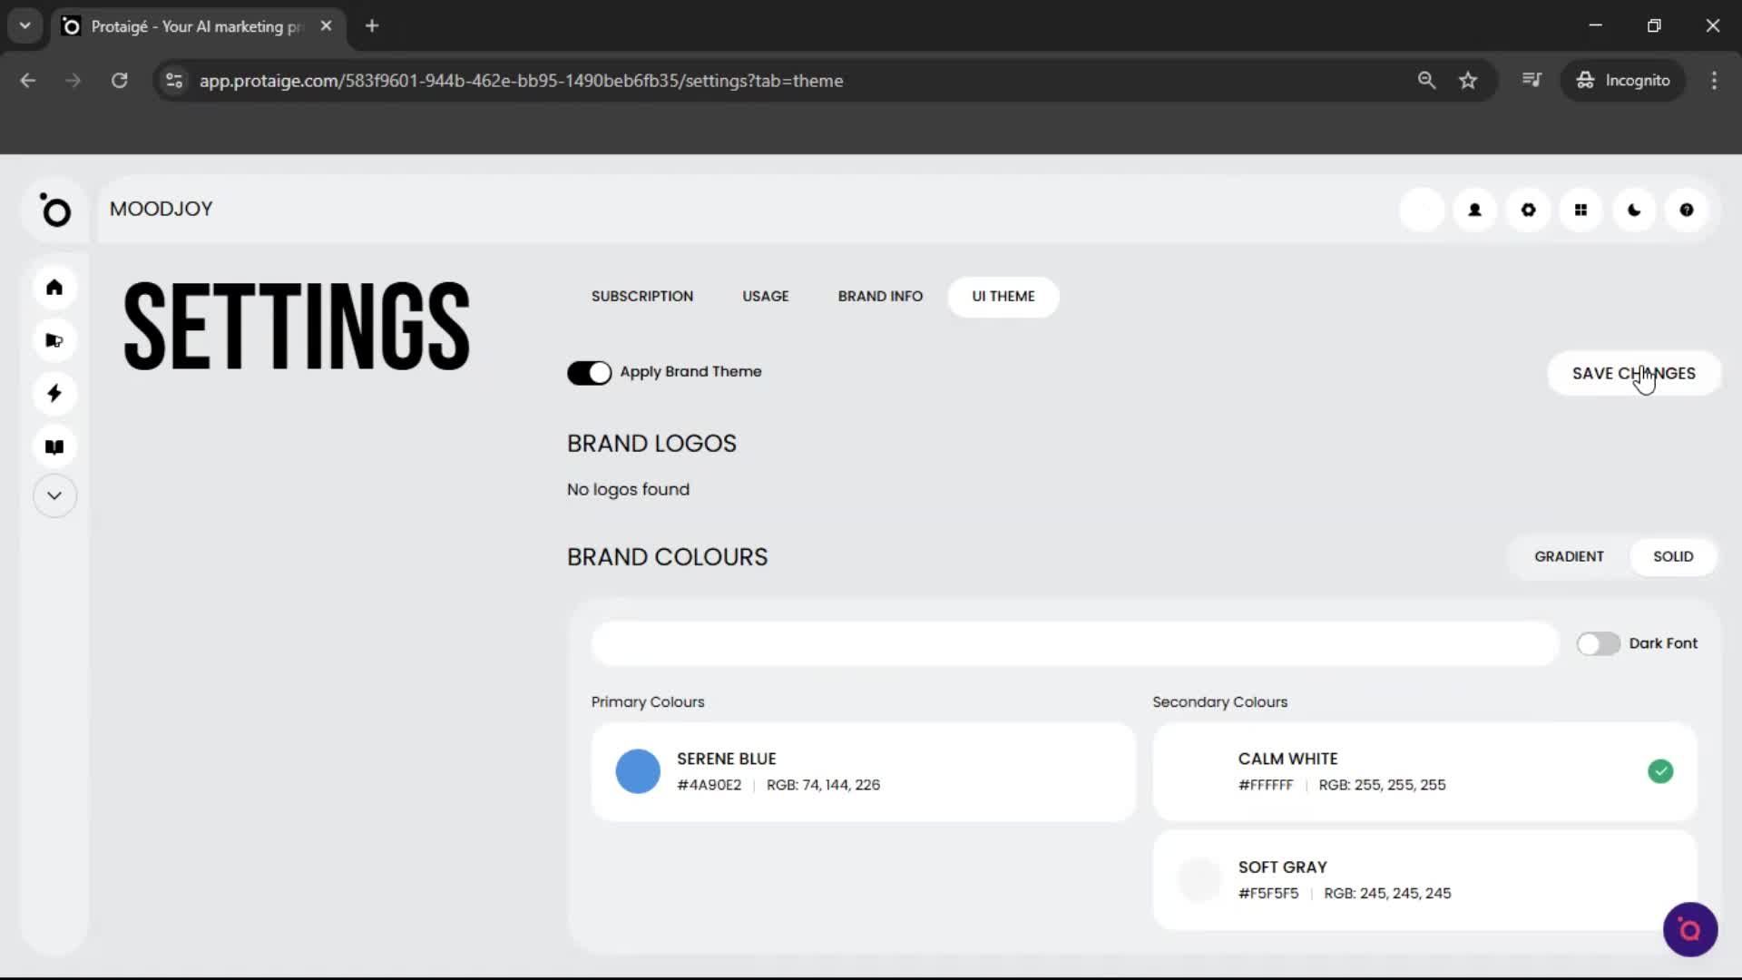Switch to the Brand Info tab
The height and width of the screenshot is (980, 1742).
(x=880, y=296)
